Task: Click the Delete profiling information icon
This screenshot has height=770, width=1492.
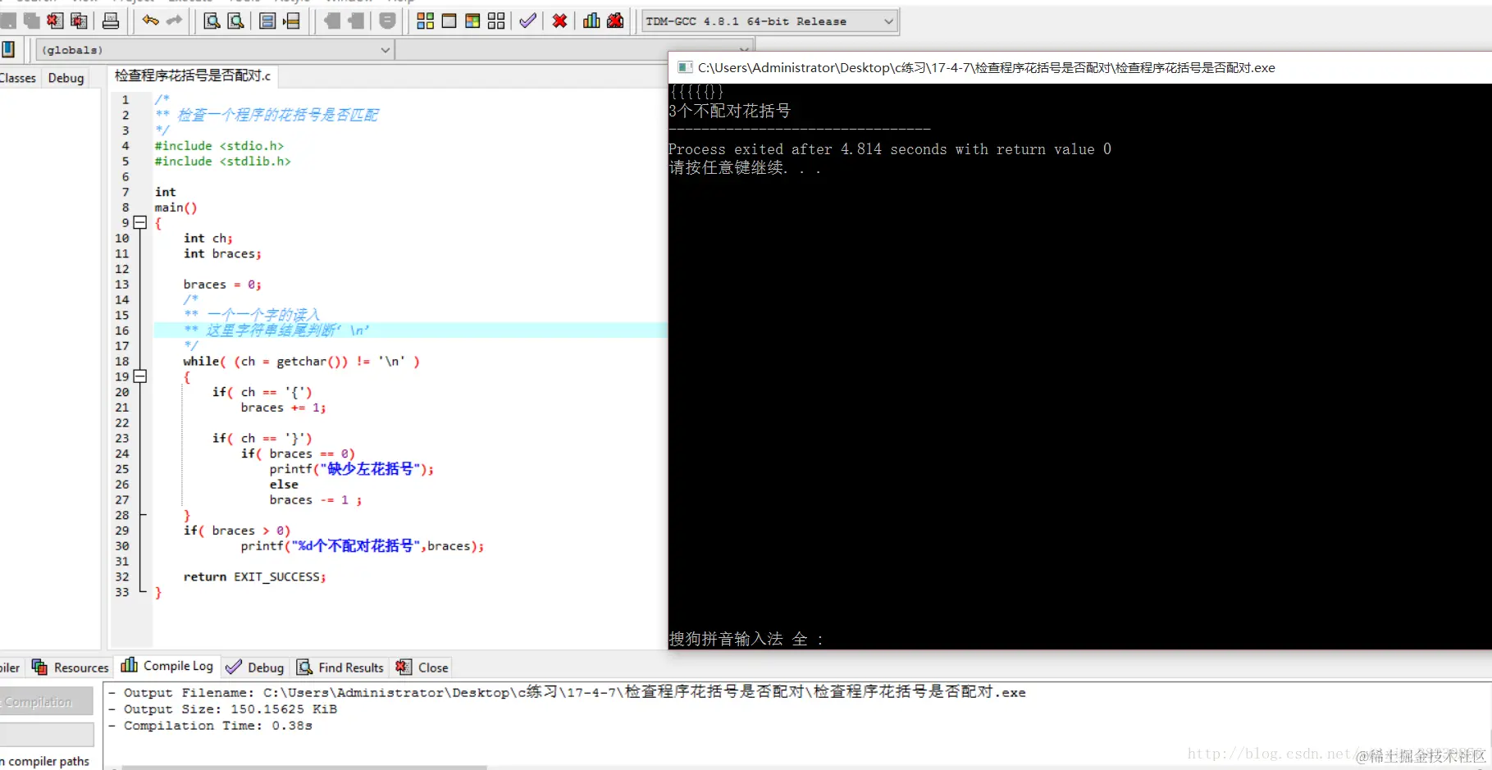Action: click(615, 21)
